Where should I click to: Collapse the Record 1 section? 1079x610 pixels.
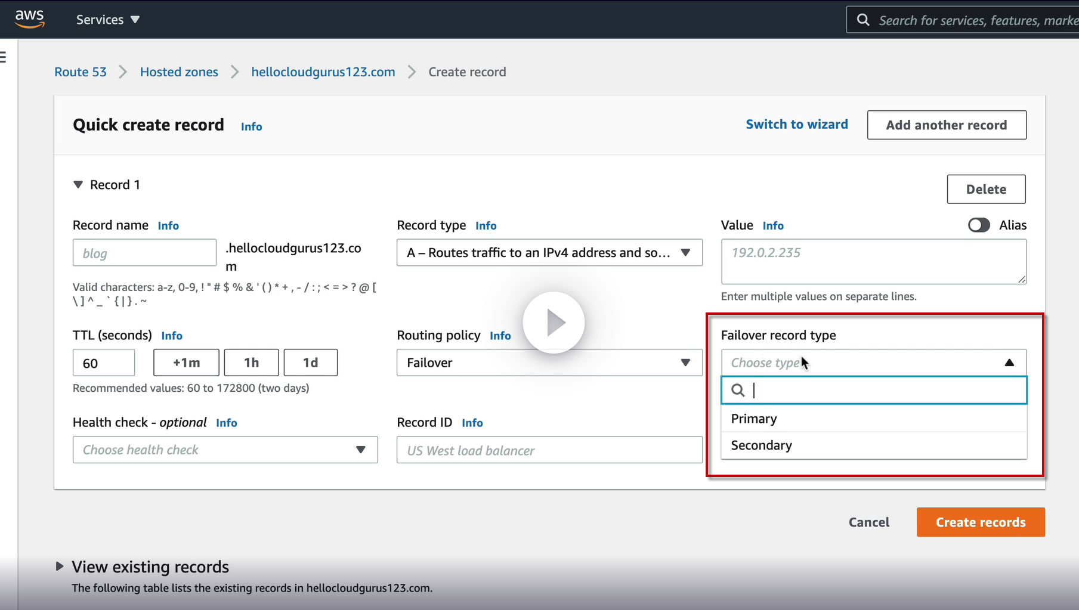point(78,185)
